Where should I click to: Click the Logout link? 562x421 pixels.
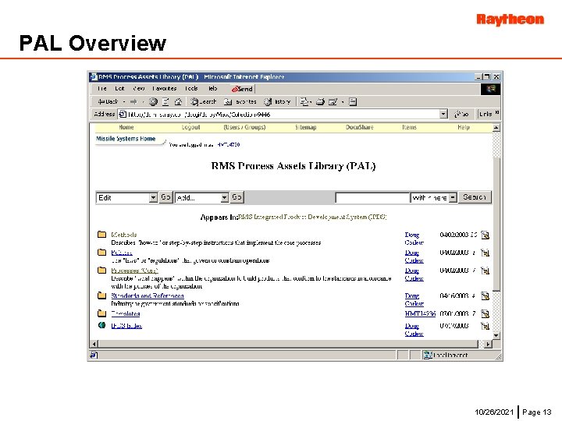point(190,127)
